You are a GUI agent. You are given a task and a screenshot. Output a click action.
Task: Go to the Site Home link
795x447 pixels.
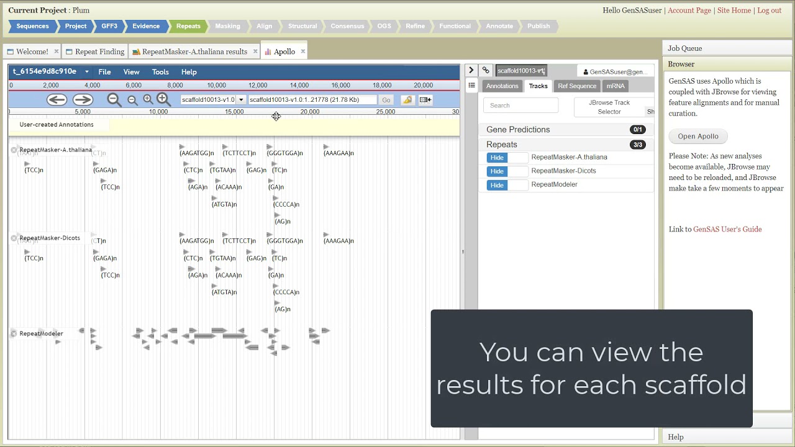point(734,11)
